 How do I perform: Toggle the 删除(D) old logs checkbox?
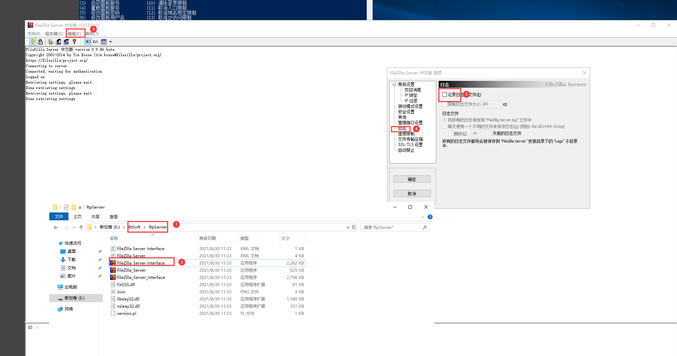(x=451, y=134)
